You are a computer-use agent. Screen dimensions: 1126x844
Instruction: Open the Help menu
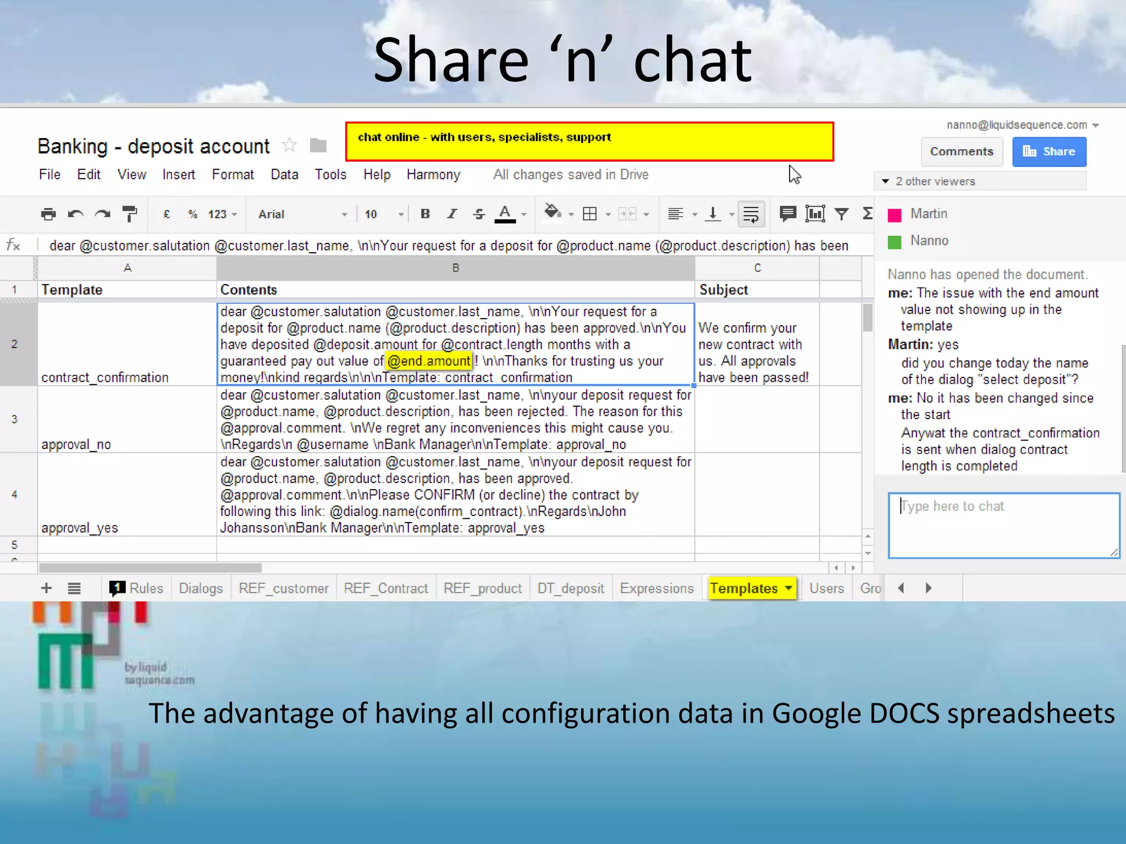377,175
